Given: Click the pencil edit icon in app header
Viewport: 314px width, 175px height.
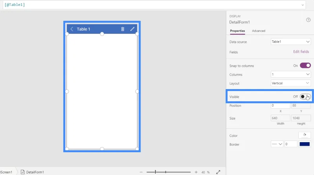Looking at the screenshot, I should (x=132, y=29).
